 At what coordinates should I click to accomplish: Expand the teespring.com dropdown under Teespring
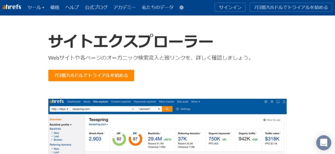click(98, 124)
